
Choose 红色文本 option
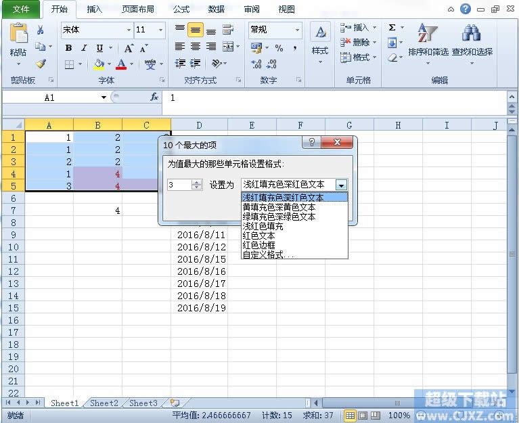coord(294,236)
